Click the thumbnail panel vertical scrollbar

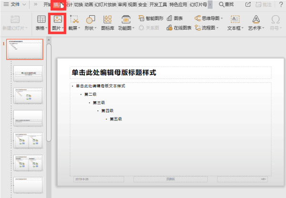point(49,92)
